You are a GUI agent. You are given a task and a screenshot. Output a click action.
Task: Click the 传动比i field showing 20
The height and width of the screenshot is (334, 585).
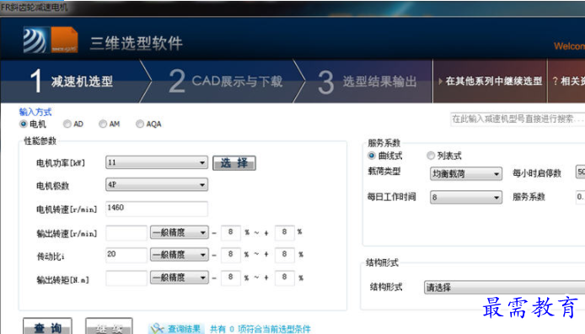click(126, 255)
